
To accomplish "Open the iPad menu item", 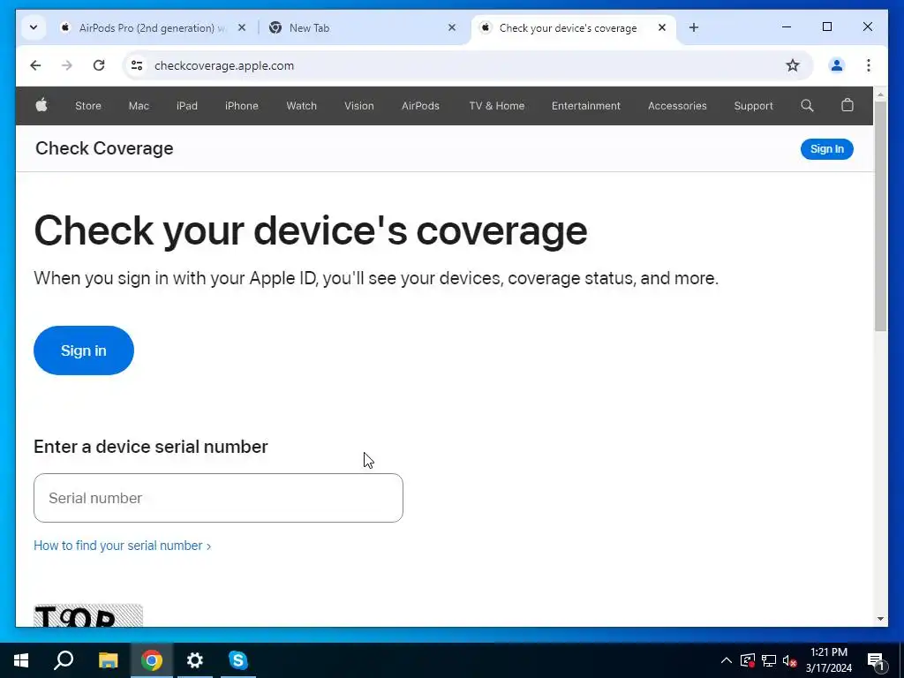I will [x=187, y=106].
